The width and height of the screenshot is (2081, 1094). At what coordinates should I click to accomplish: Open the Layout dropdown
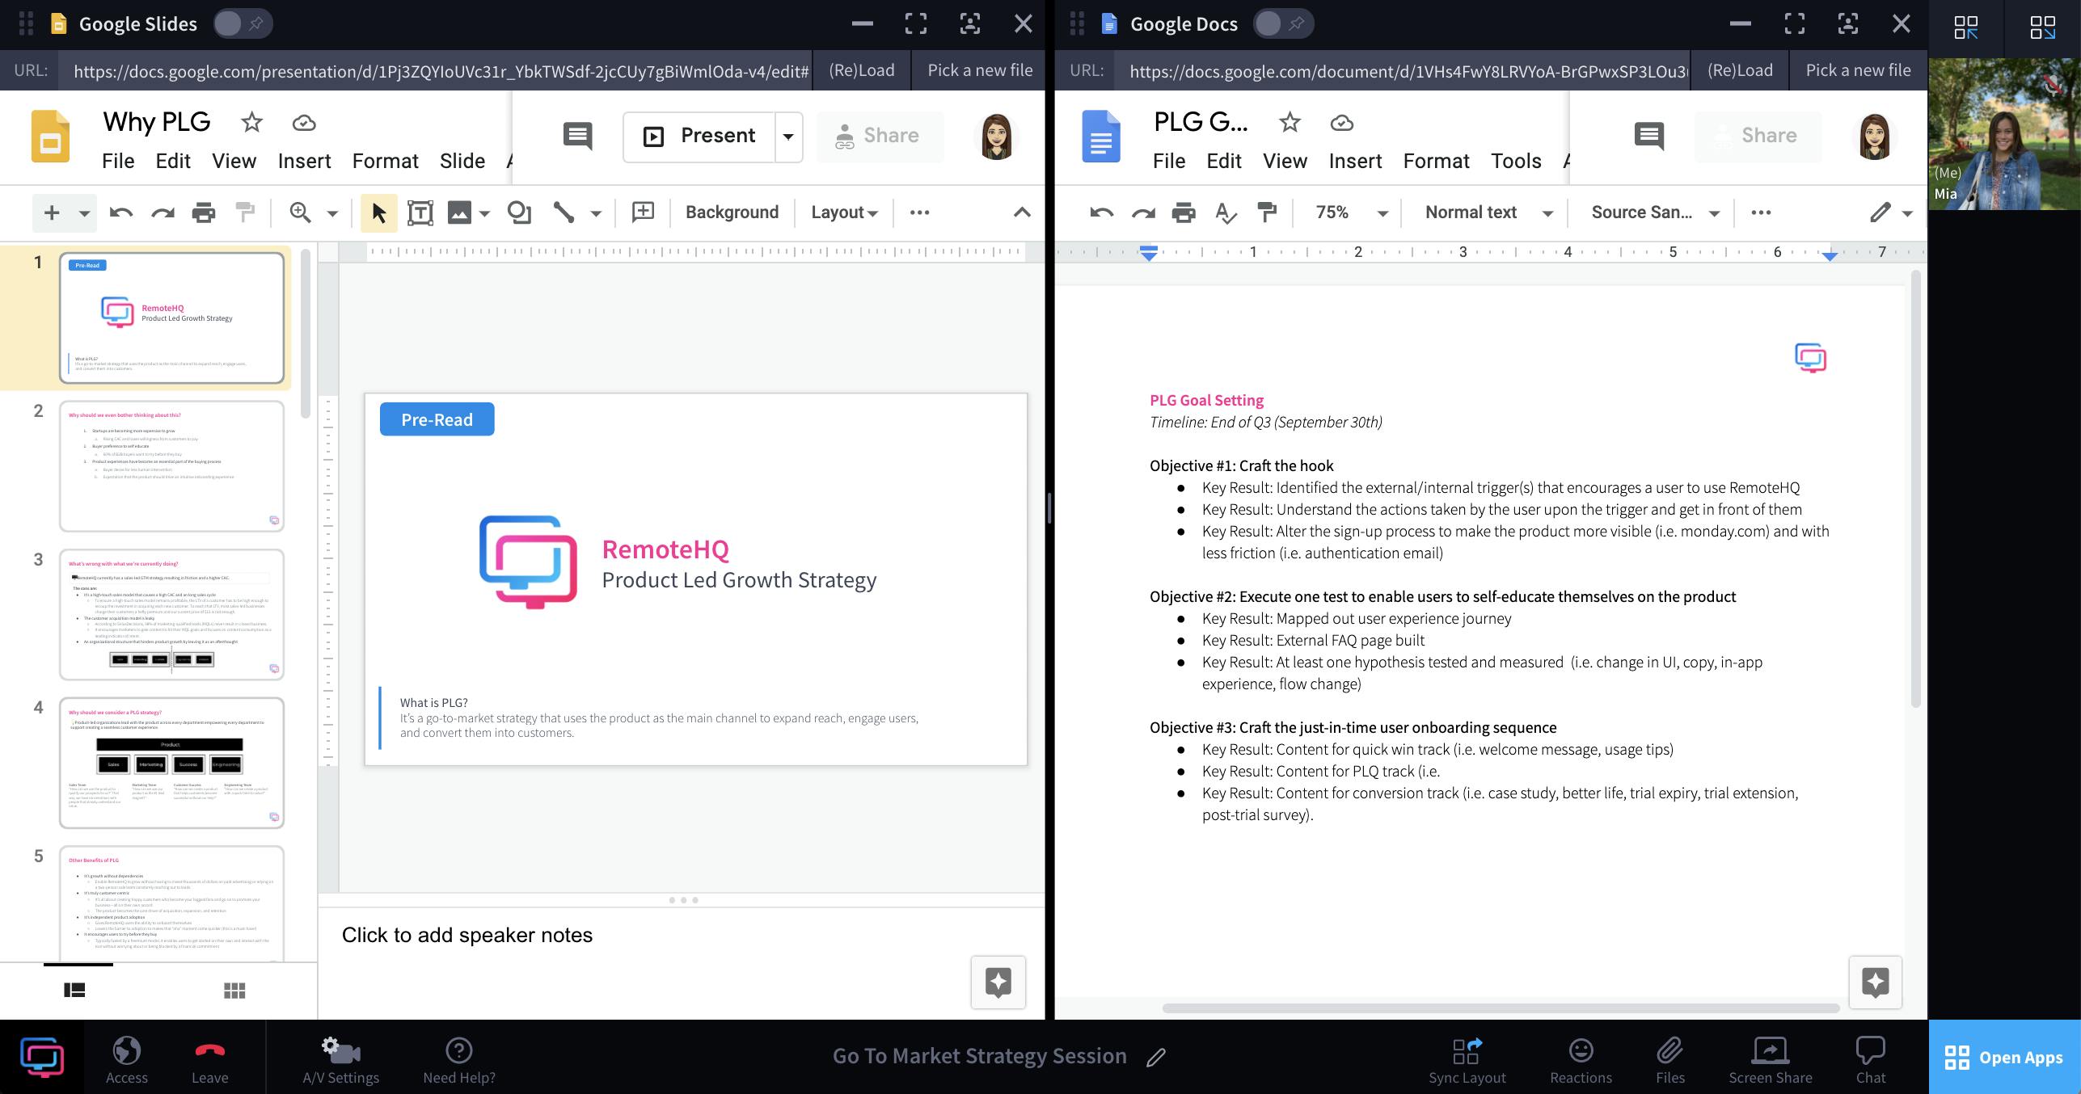844,212
